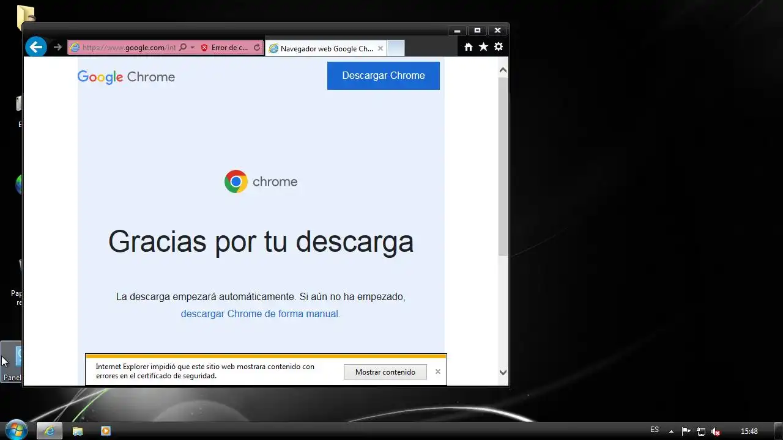Maximize the Internet Explorer window
The width and height of the screenshot is (783, 440).
coord(477,31)
